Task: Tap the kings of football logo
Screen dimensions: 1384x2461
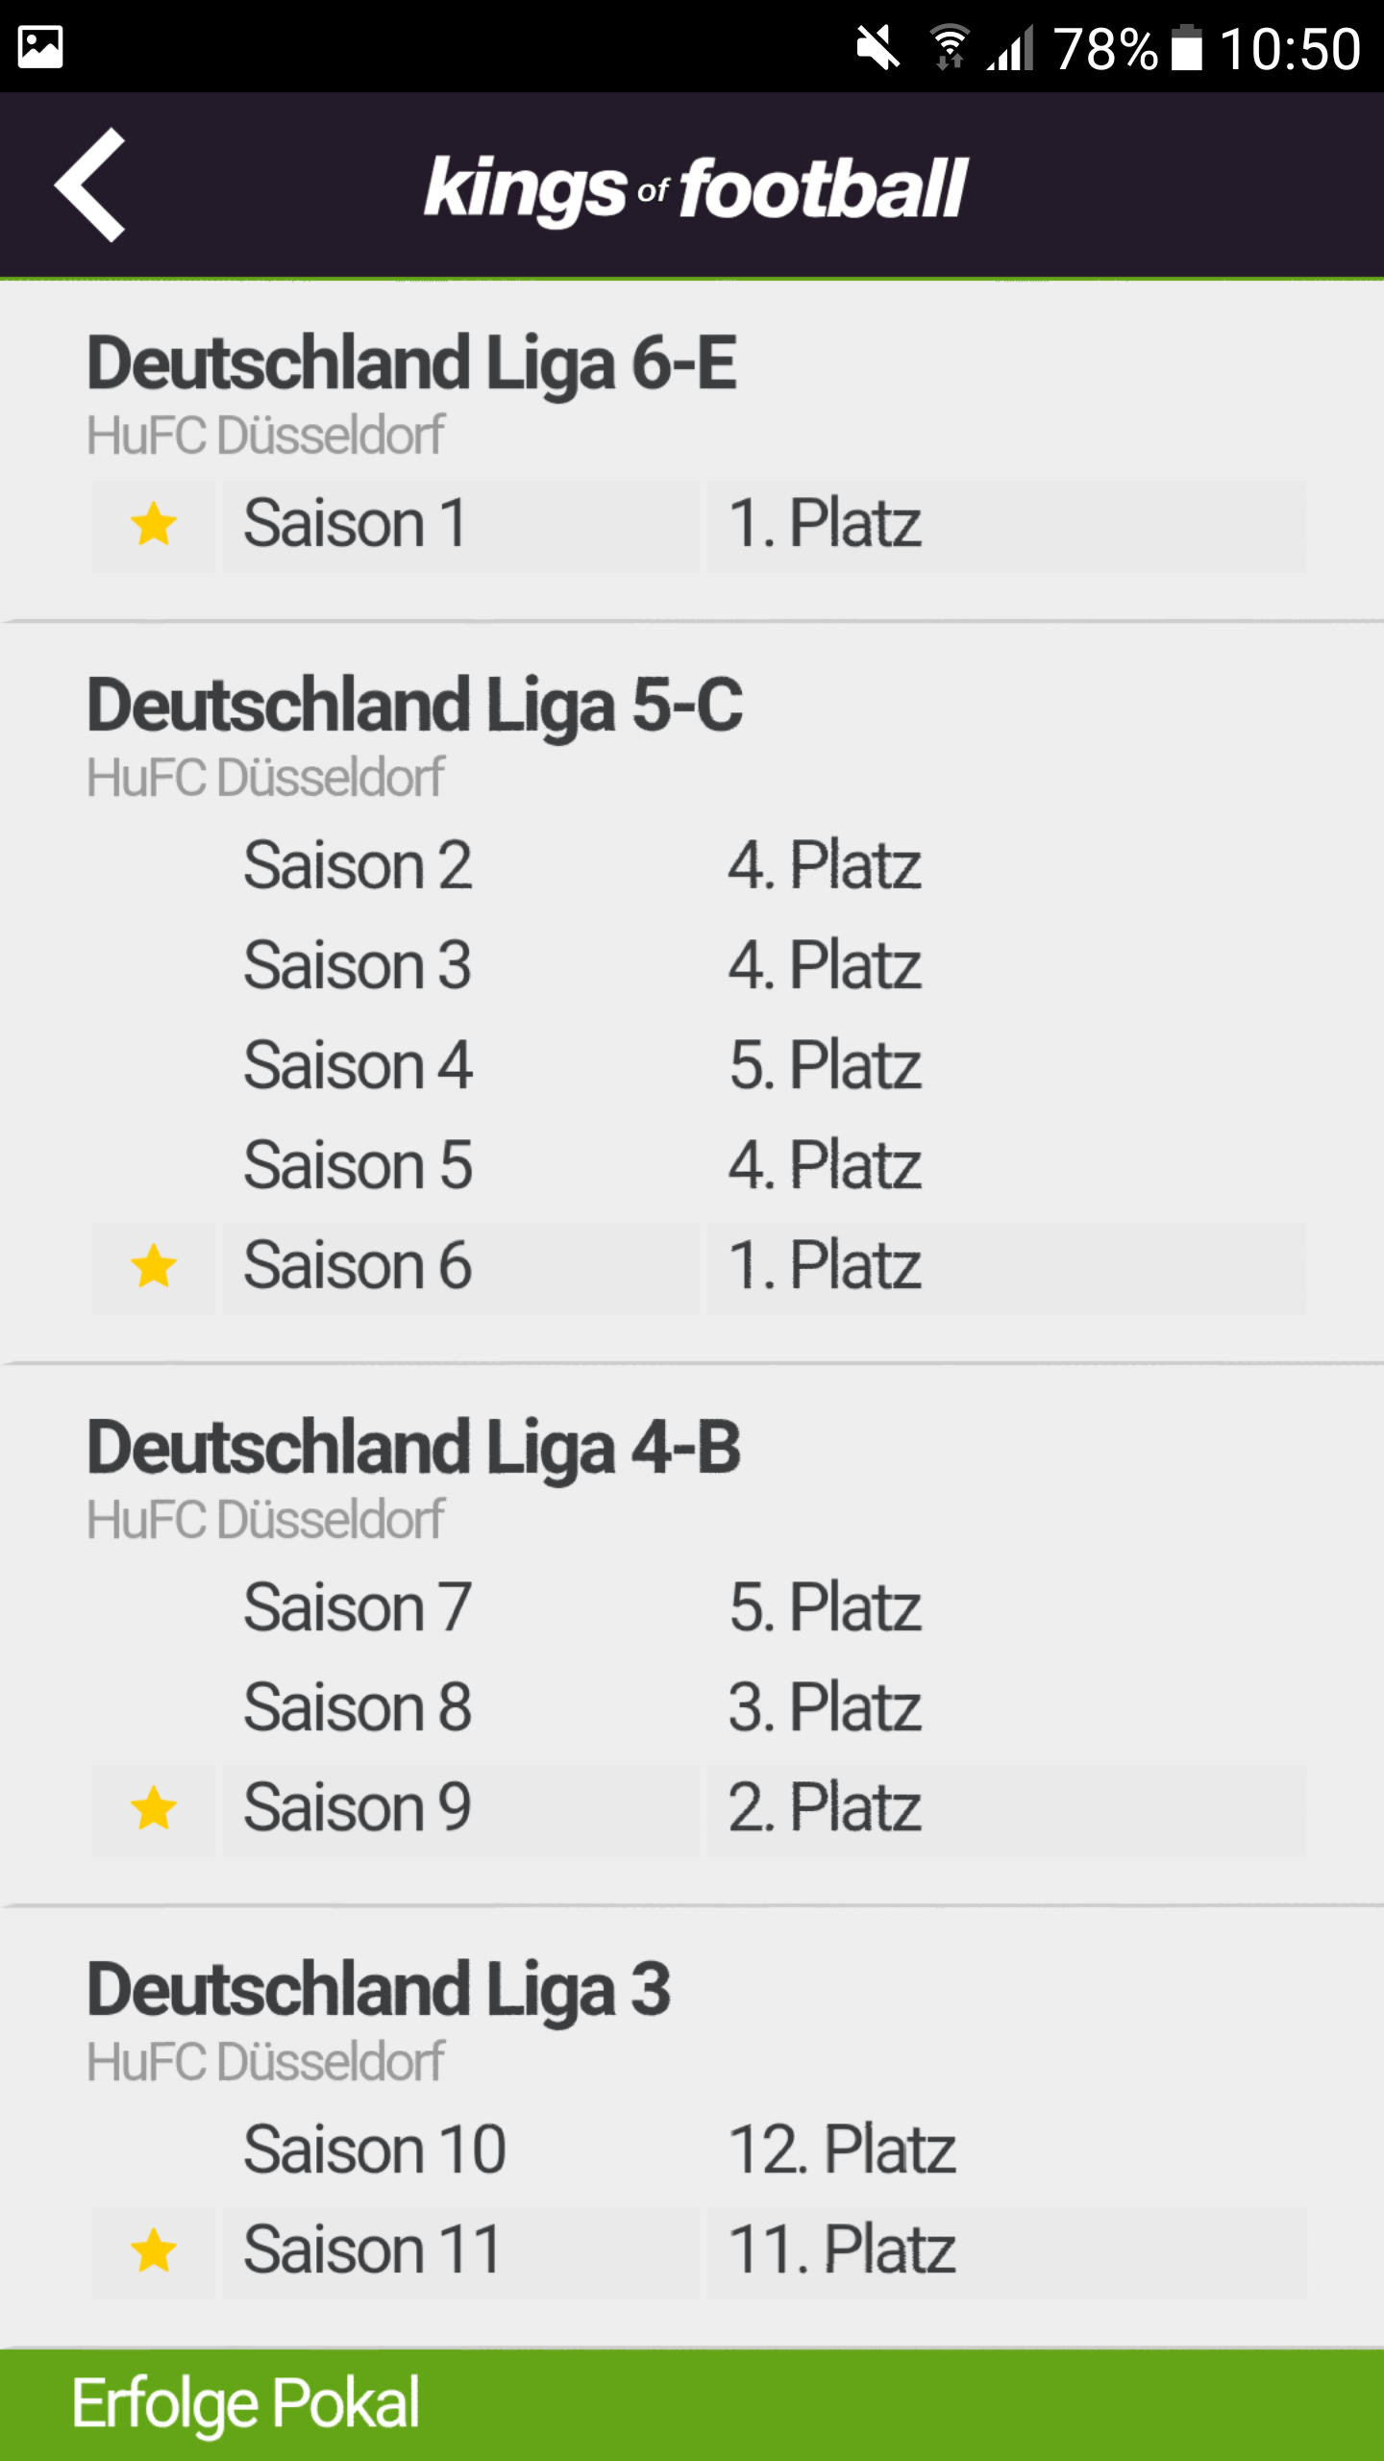Action: click(696, 188)
